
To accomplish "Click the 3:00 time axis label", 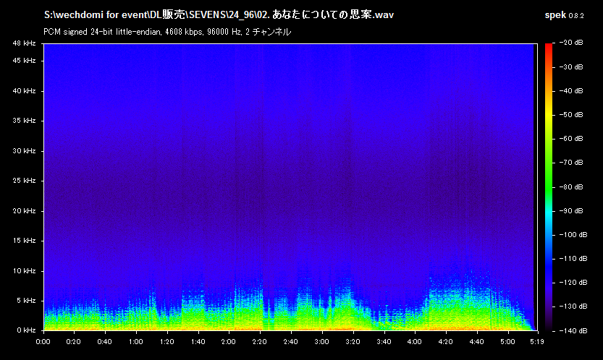I will (321, 342).
